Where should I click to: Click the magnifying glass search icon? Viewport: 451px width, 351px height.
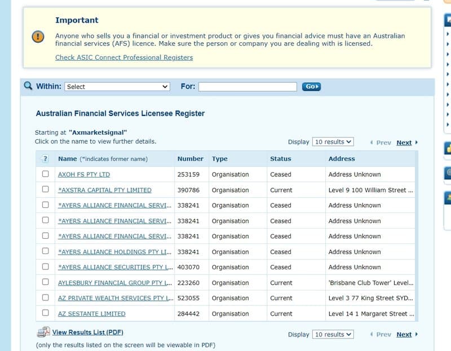[x=28, y=86]
